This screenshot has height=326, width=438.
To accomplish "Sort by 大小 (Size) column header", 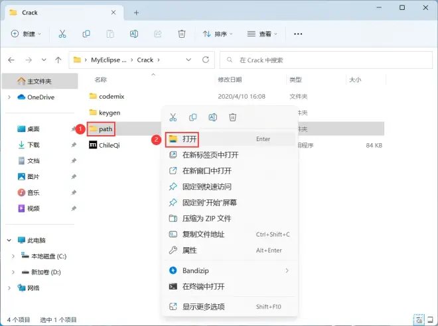I will click(355, 80).
